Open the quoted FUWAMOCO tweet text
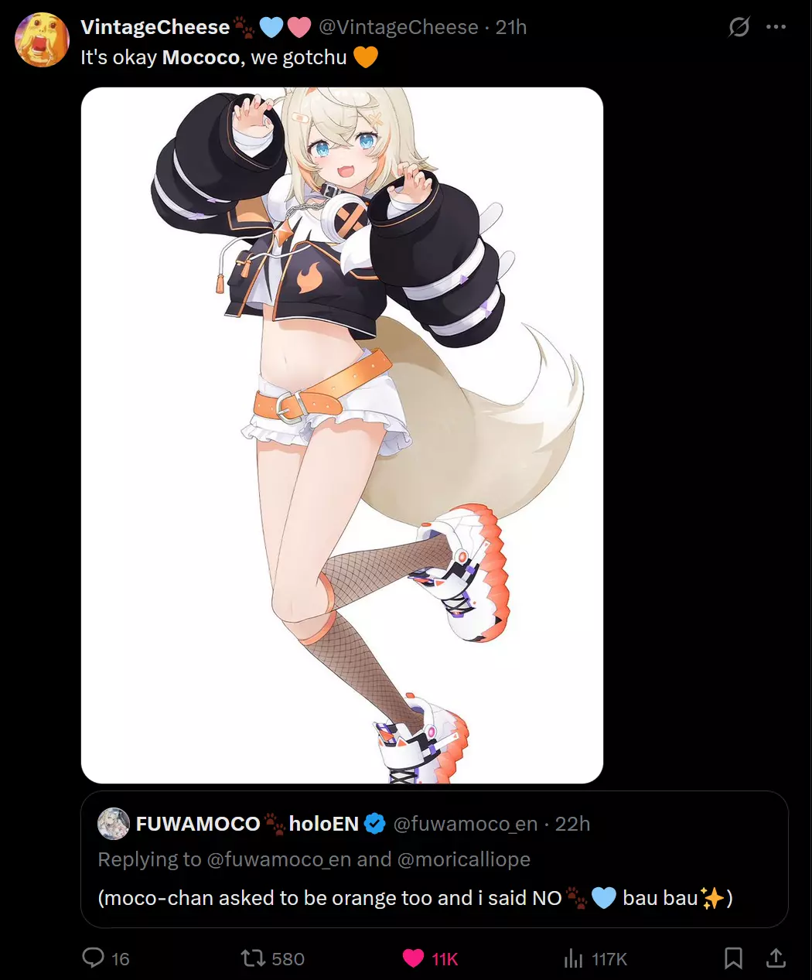 415,898
